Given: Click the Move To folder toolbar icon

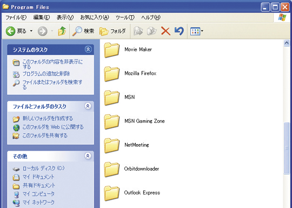Looking at the screenshot, I should [138, 31].
